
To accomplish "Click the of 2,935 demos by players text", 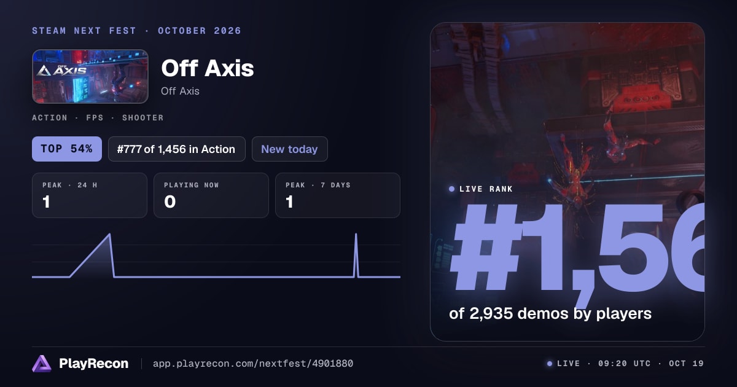I will (x=550, y=313).
